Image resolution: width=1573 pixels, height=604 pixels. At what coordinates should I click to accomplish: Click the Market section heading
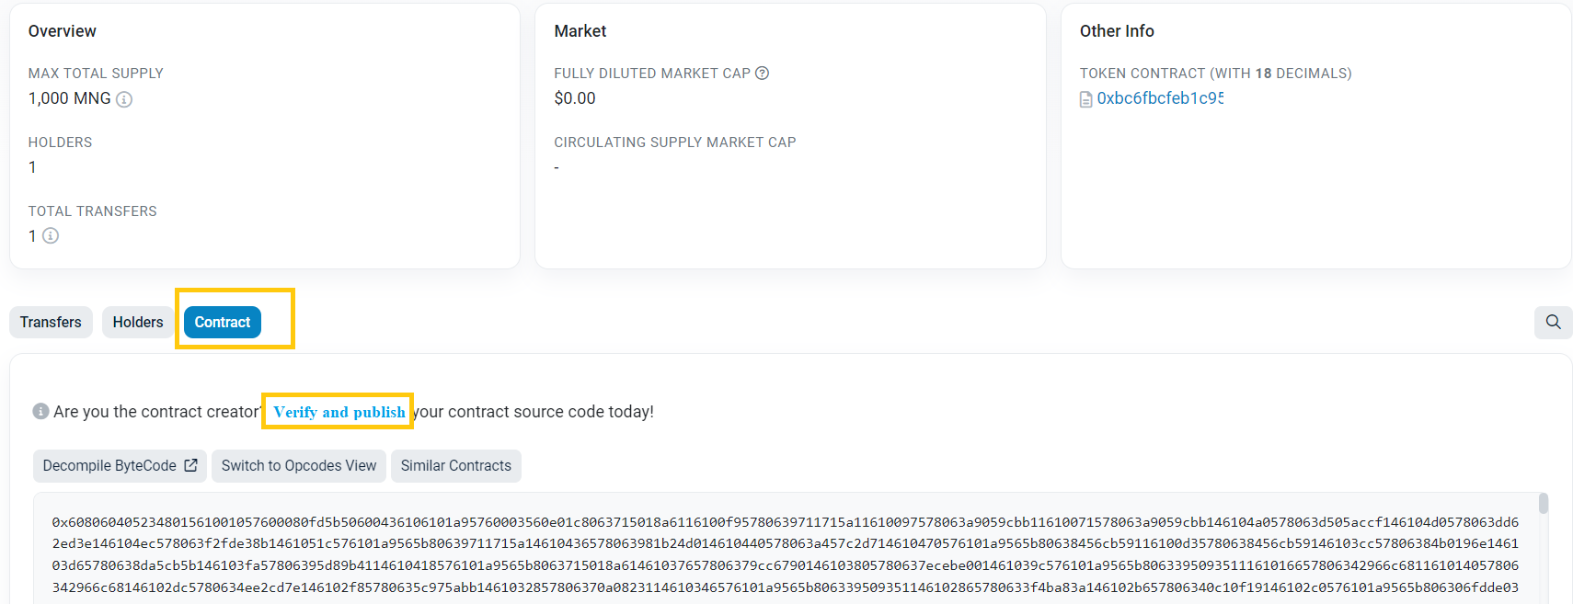(x=580, y=30)
